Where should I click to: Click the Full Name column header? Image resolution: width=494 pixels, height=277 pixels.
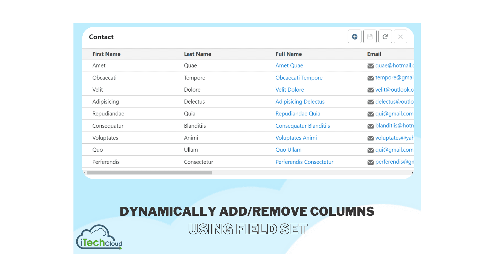coord(289,54)
